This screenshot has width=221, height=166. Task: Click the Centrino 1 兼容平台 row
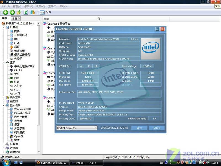(x=57, y=24)
